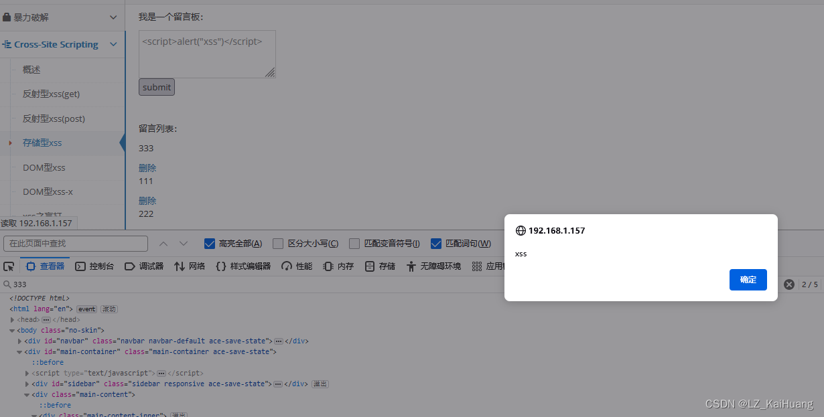This screenshot has height=417, width=824.
Task: Click the page search input field
Action: tap(74, 243)
